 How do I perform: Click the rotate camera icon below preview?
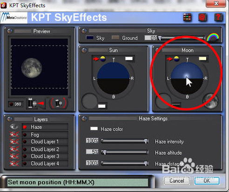tap(59, 103)
